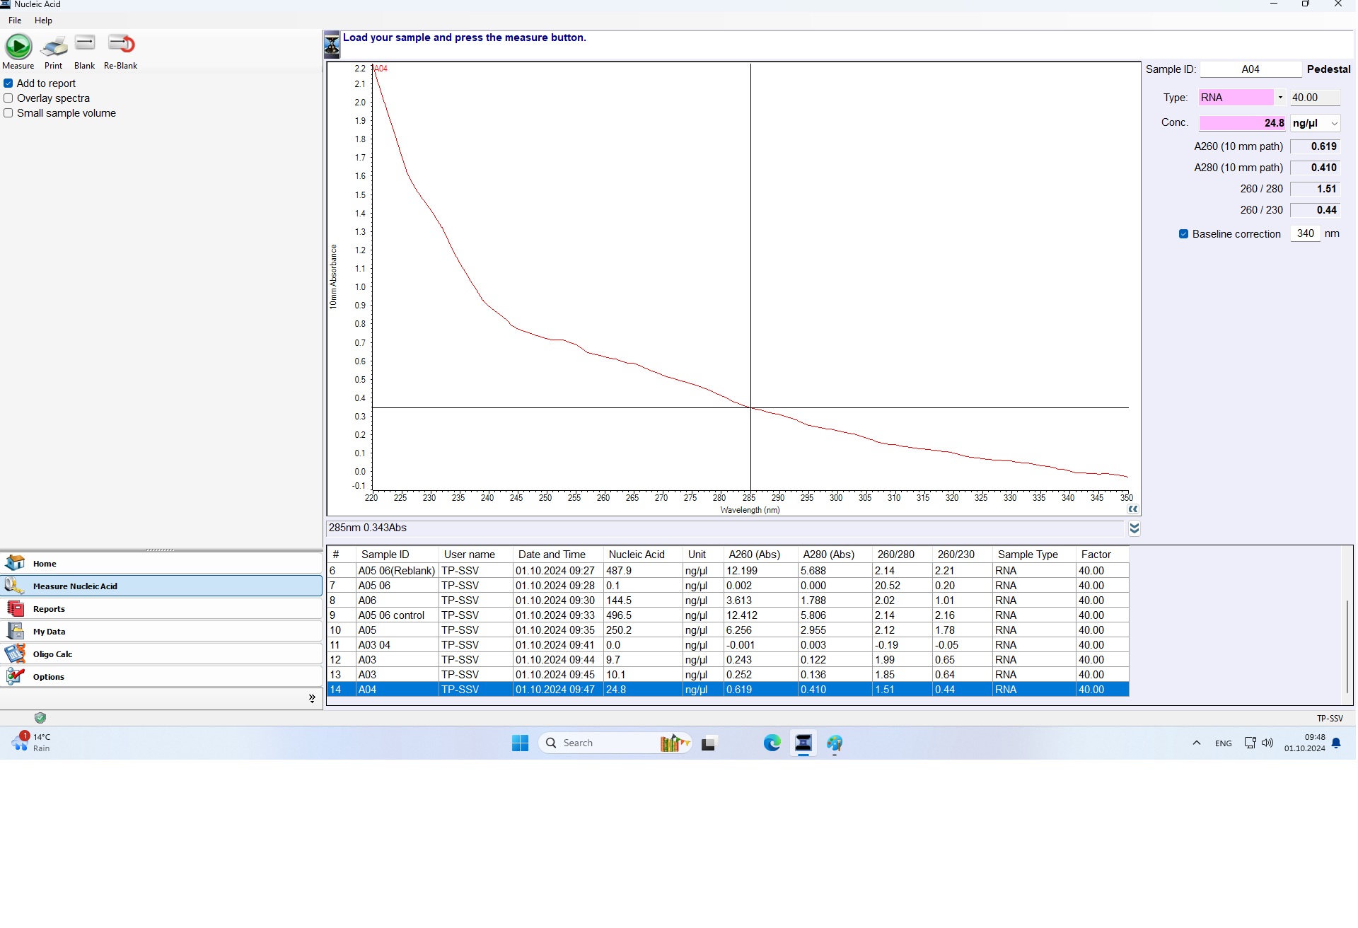This screenshot has height=928, width=1358.
Task: Open the File menu
Action: click(15, 21)
